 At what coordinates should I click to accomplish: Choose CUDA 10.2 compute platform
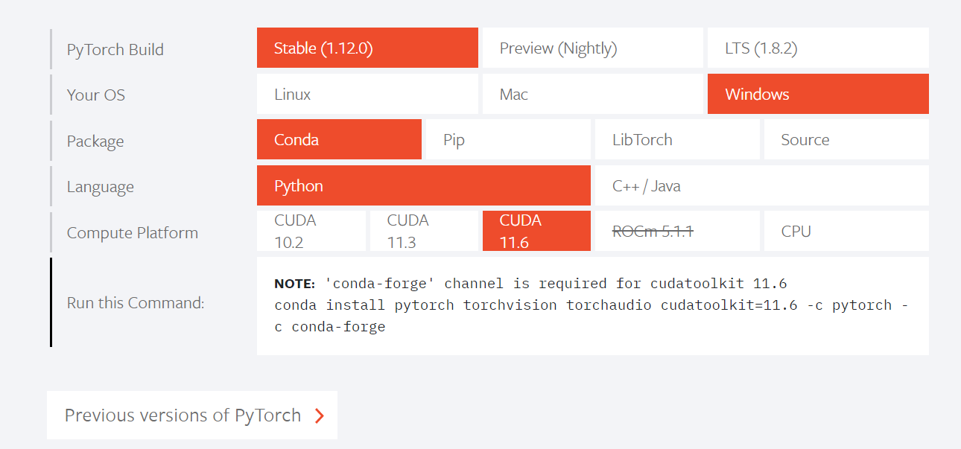(311, 232)
